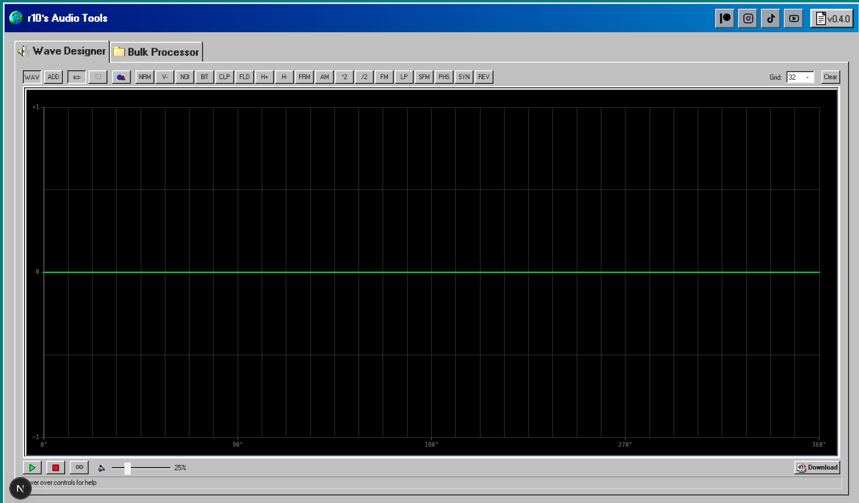The image size is (859, 503).
Task: Apply BIT bitcrush function
Action: click(x=205, y=77)
